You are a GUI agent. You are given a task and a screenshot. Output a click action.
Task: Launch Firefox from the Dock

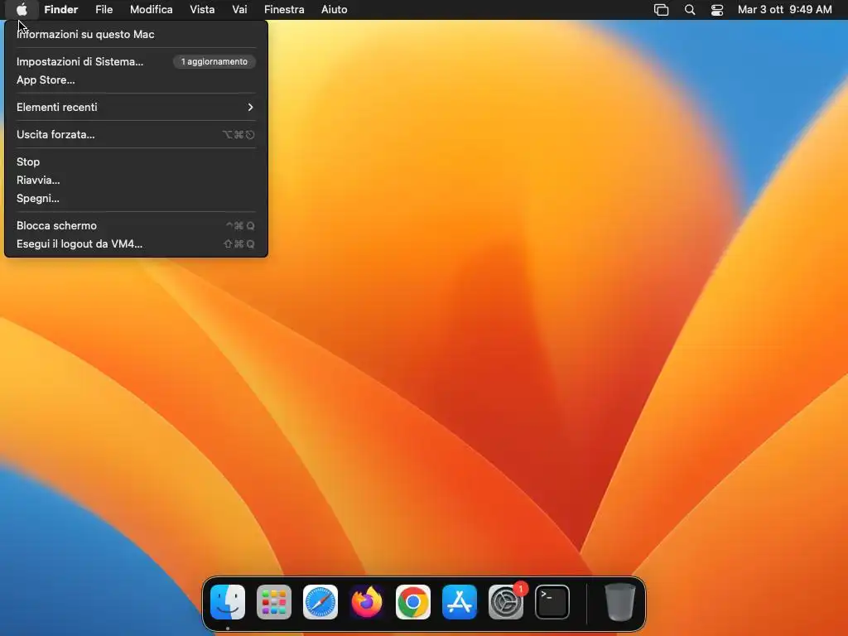367,602
